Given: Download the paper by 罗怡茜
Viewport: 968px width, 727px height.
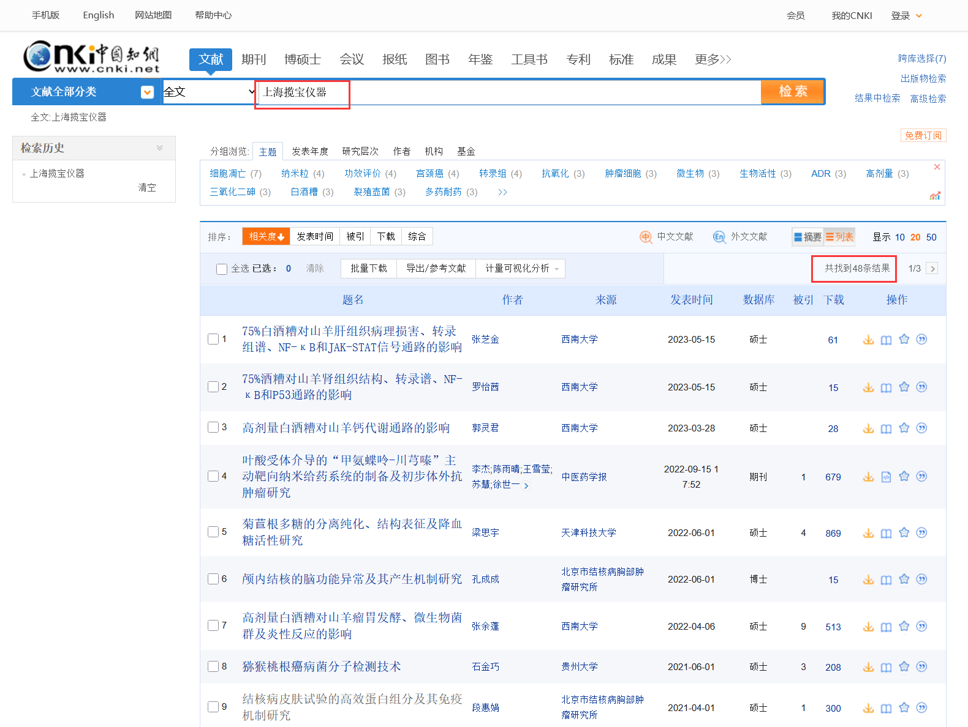Looking at the screenshot, I should click(x=868, y=387).
